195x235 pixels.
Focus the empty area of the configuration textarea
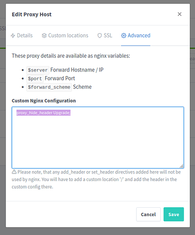click(x=98, y=141)
